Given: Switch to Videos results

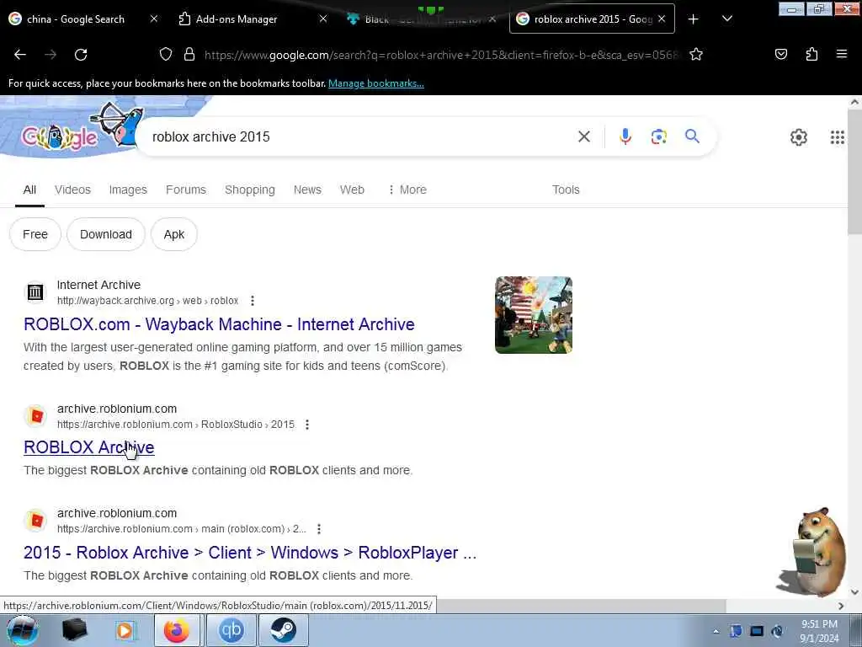Looking at the screenshot, I should point(72,190).
